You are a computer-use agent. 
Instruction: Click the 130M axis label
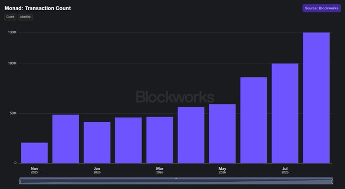(x=12, y=32)
